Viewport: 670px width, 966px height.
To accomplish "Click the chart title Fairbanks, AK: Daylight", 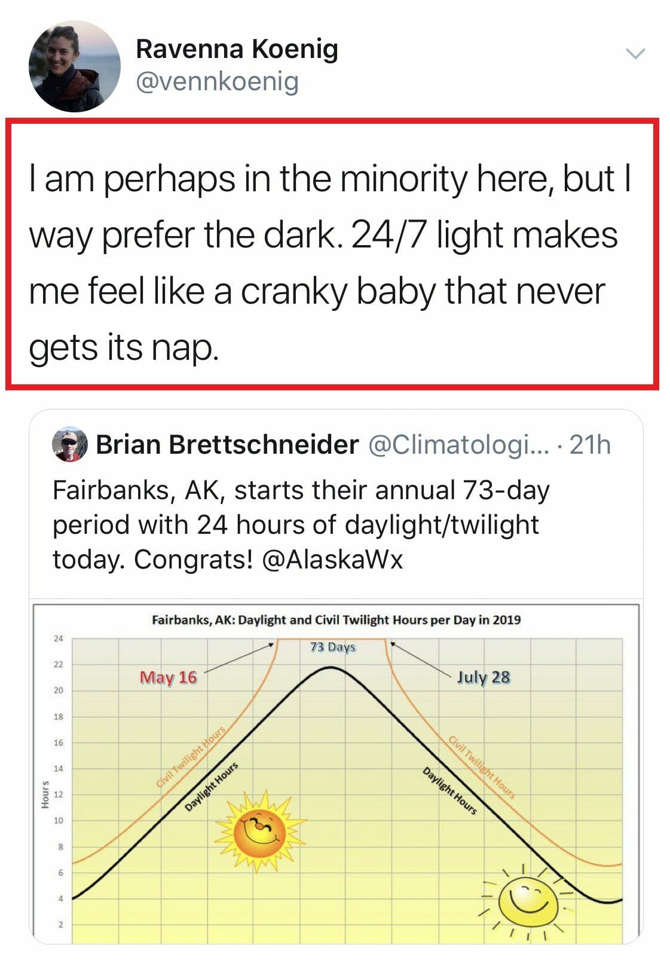I will (x=336, y=619).
